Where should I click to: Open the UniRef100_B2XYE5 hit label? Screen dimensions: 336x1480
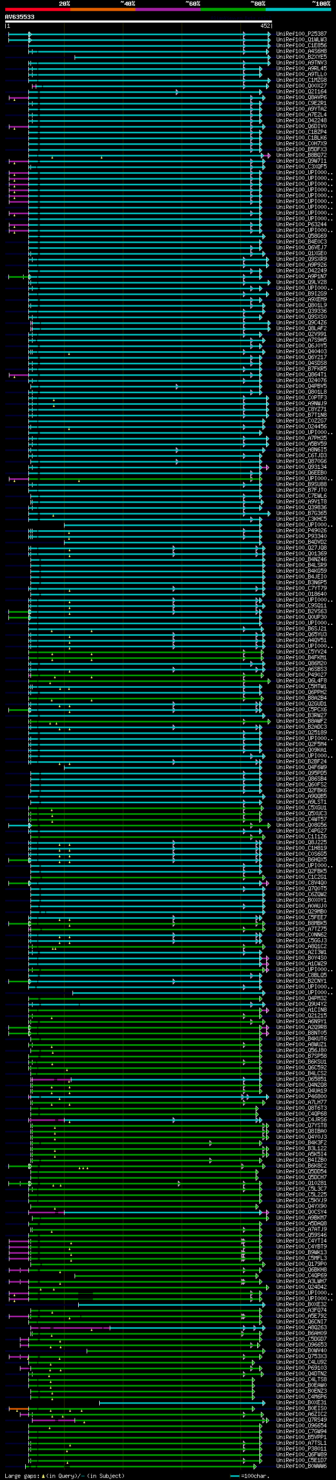301,57
